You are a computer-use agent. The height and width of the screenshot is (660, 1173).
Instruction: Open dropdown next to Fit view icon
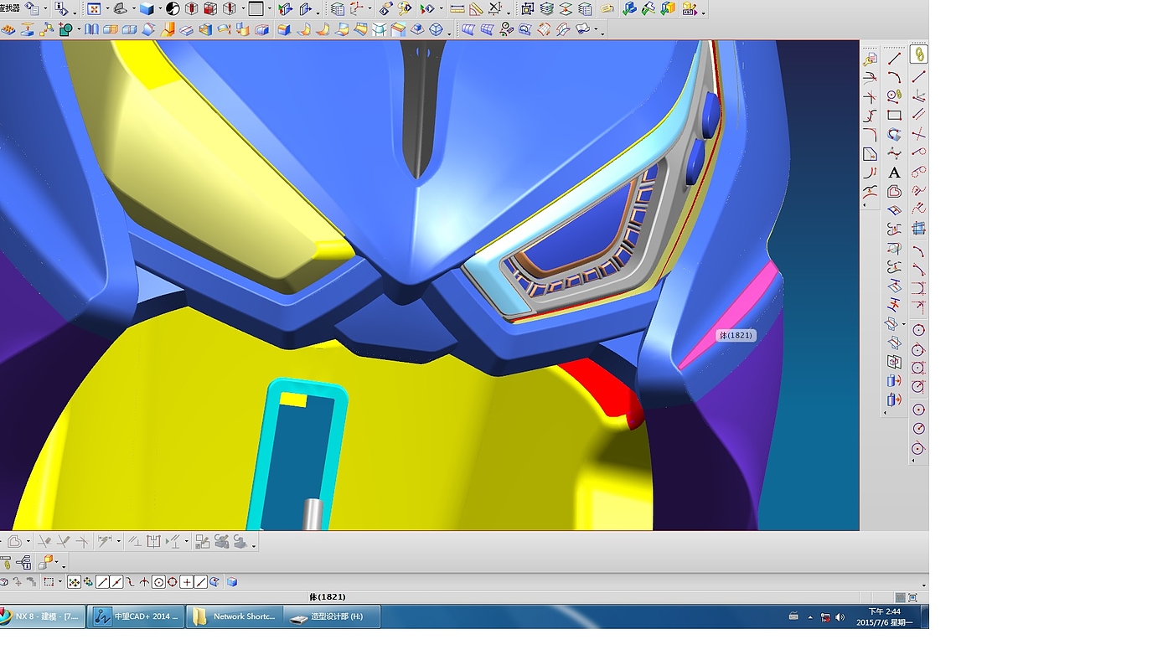(106, 10)
